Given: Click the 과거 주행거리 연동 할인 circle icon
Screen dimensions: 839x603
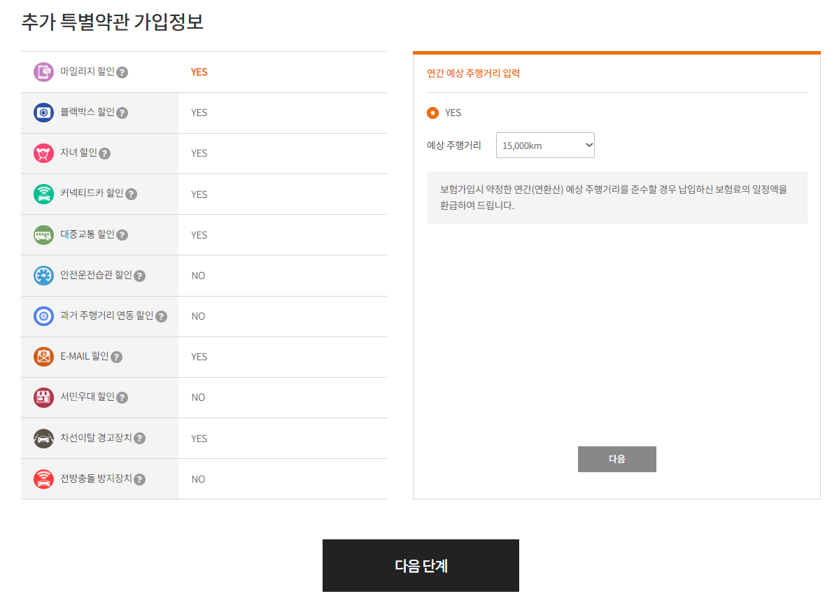Looking at the screenshot, I should 43,315.
